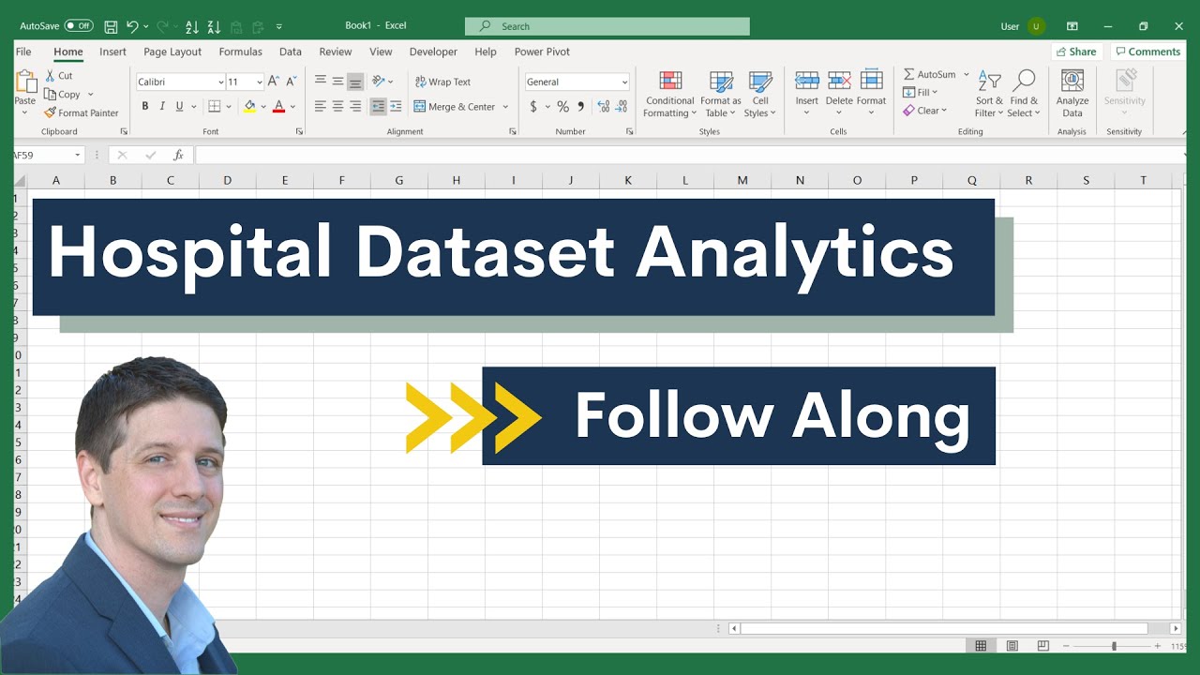Switch to the Page Layout tab
The image size is (1200, 675).
[x=172, y=52]
